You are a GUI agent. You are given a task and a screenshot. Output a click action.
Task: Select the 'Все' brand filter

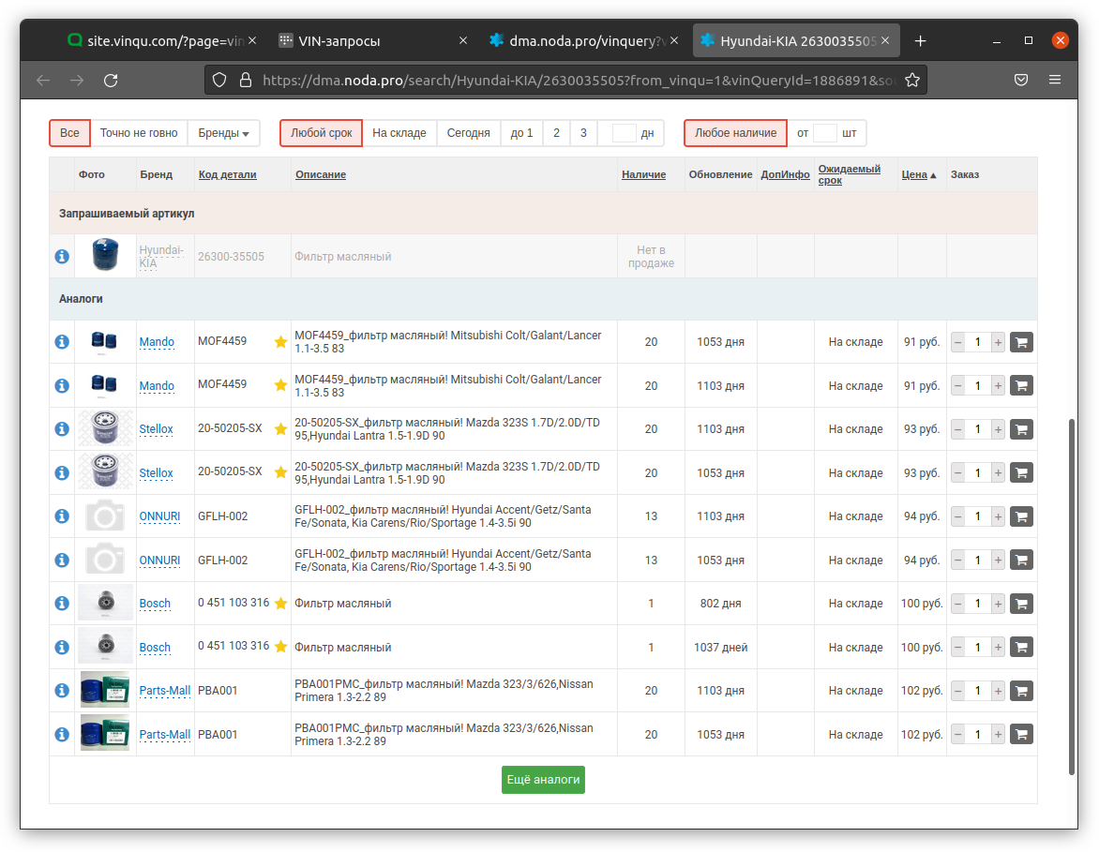pyautogui.click(x=69, y=133)
